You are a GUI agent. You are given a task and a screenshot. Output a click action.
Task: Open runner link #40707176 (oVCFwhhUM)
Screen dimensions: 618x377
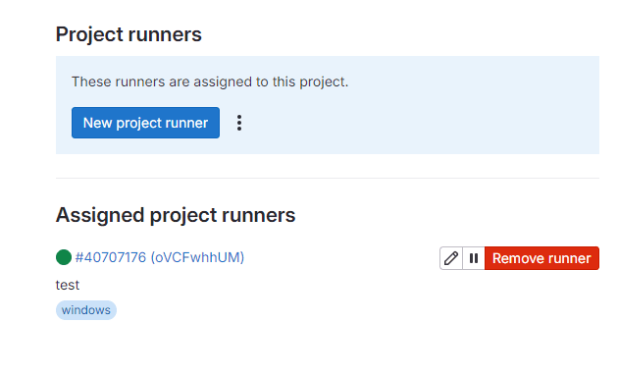click(160, 257)
